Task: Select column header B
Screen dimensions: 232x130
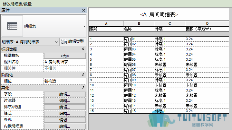Action: tap(139, 23)
